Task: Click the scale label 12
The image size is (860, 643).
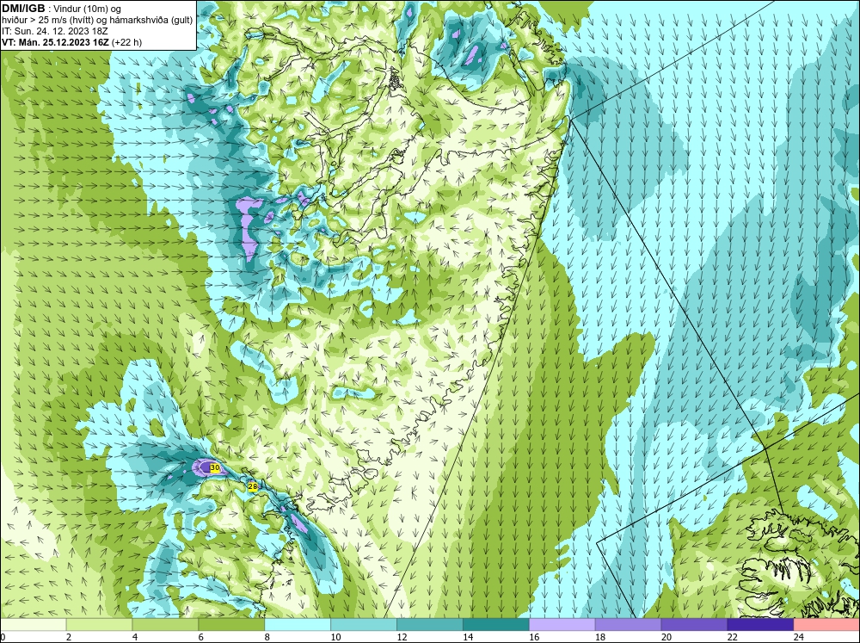Action: pos(402,637)
